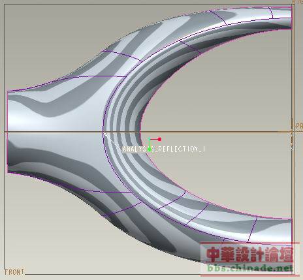Click the red Chinese forum watermark logo

tap(249, 254)
